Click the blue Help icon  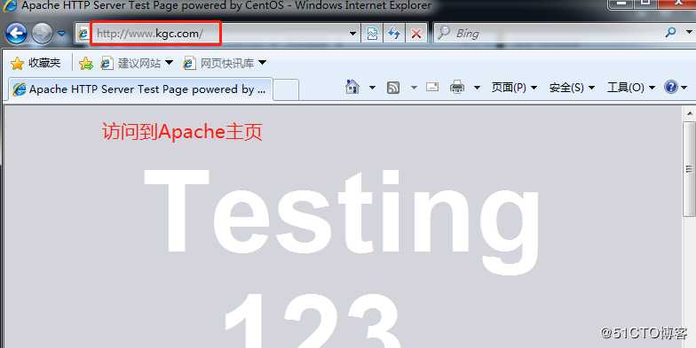coord(671,87)
